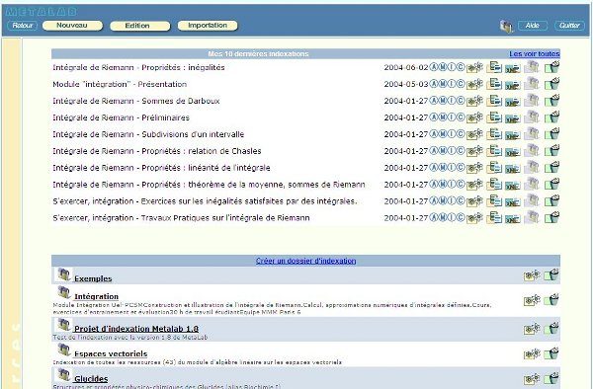Click gear edit icon for Subdivisions d'un intervalle row
This screenshot has height=389, width=593.
click(x=474, y=134)
